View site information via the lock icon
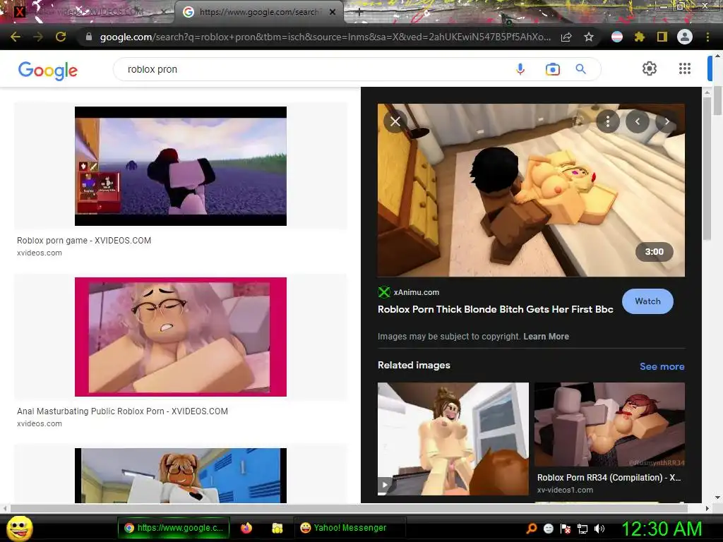 point(88,37)
